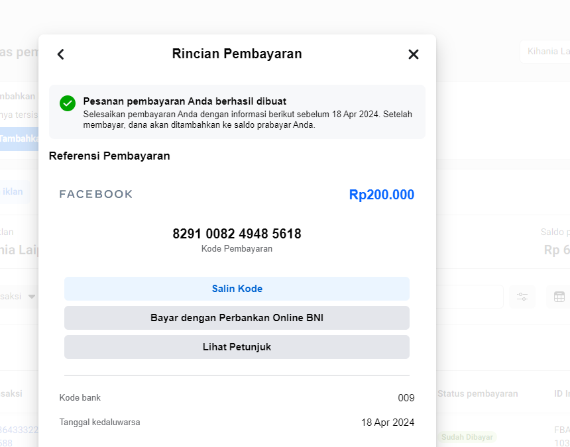Image resolution: width=570 pixels, height=447 pixels.
Task: Open the calendar date picker icon
Action: pos(559,297)
